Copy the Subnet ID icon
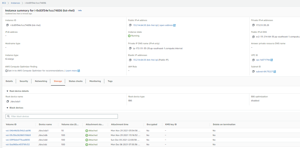This screenshot has width=300, height=148. tap(253, 71)
